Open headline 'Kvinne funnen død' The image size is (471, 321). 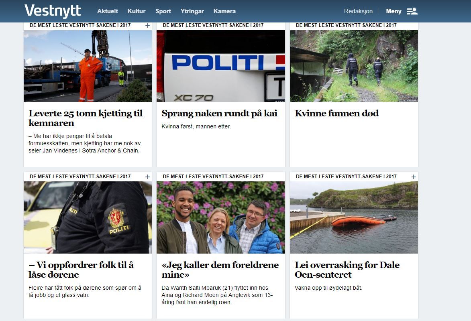click(x=337, y=113)
